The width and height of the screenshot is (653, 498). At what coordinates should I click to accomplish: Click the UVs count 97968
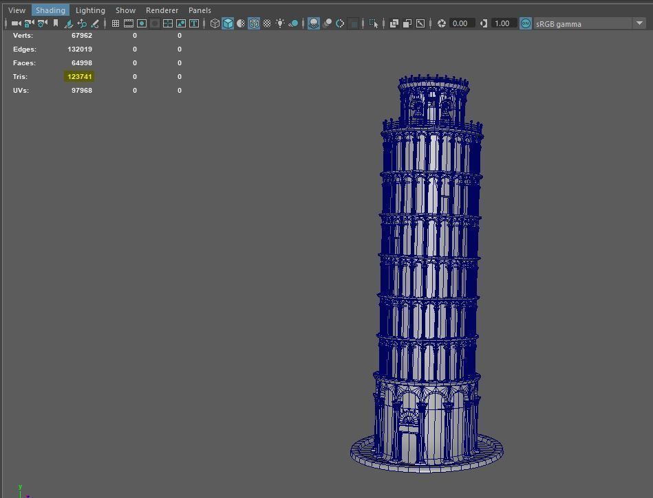pos(82,90)
